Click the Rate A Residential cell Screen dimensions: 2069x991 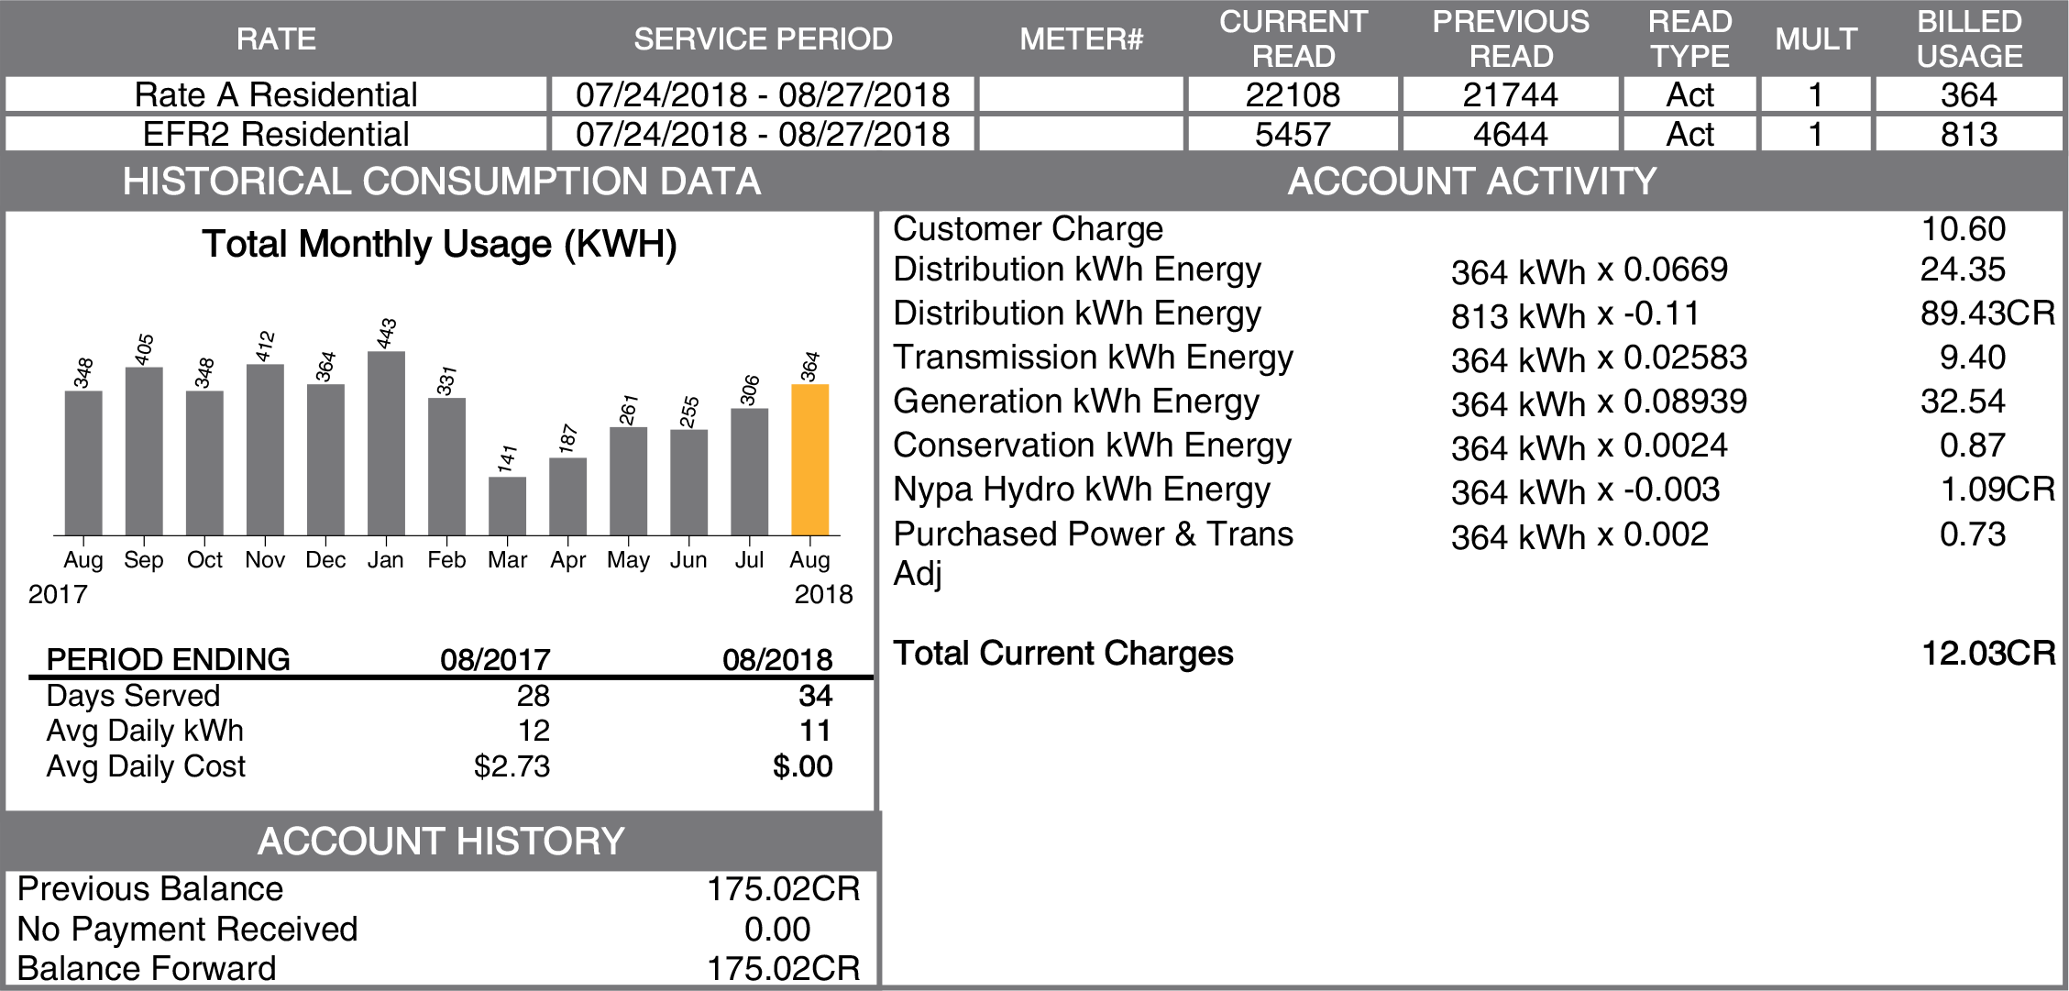pyautogui.click(x=276, y=94)
